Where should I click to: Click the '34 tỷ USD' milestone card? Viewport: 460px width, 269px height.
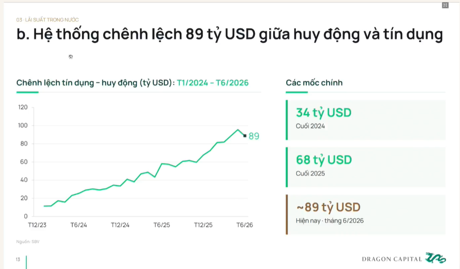[365, 120]
